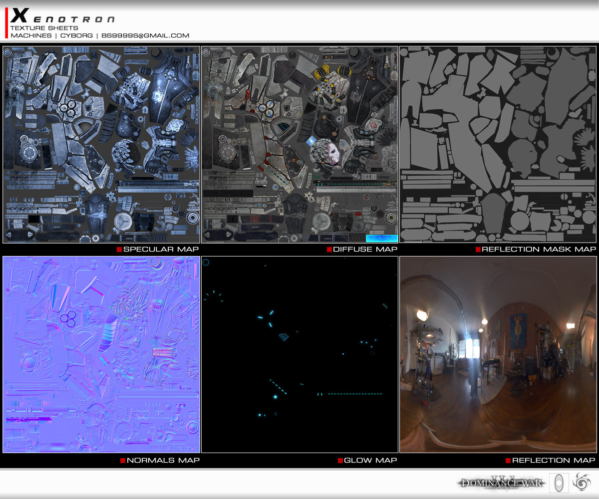Open the Normals Map texture thumbnail
This screenshot has width=599, height=499.
pyautogui.click(x=101, y=355)
